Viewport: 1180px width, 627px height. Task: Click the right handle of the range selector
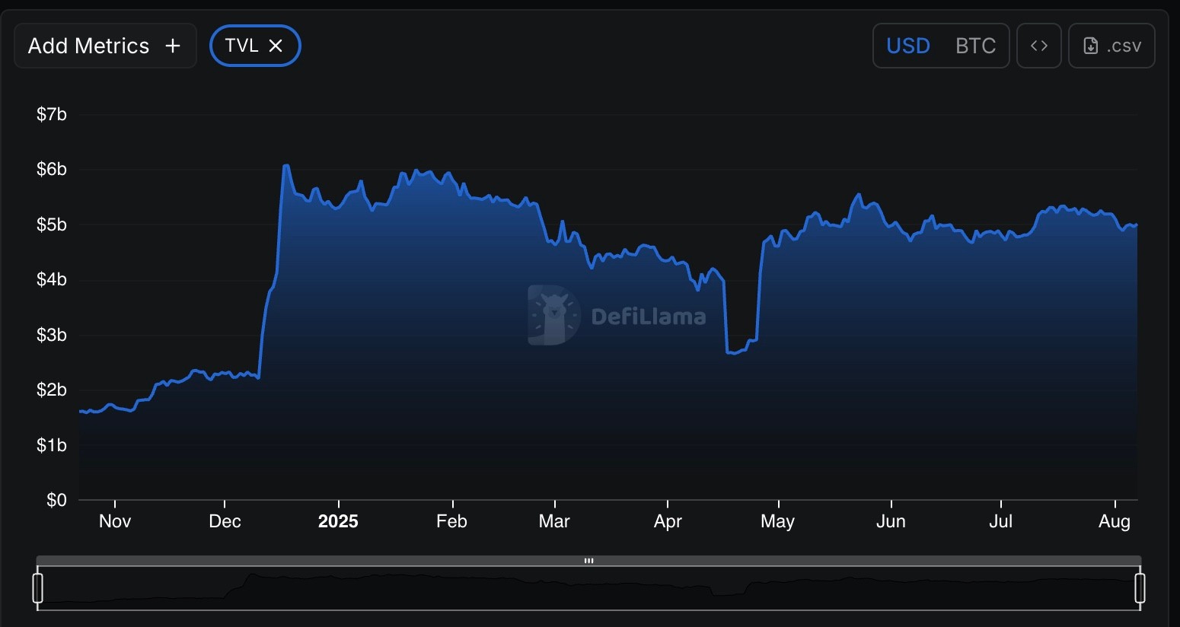click(x=1140, y=588)
